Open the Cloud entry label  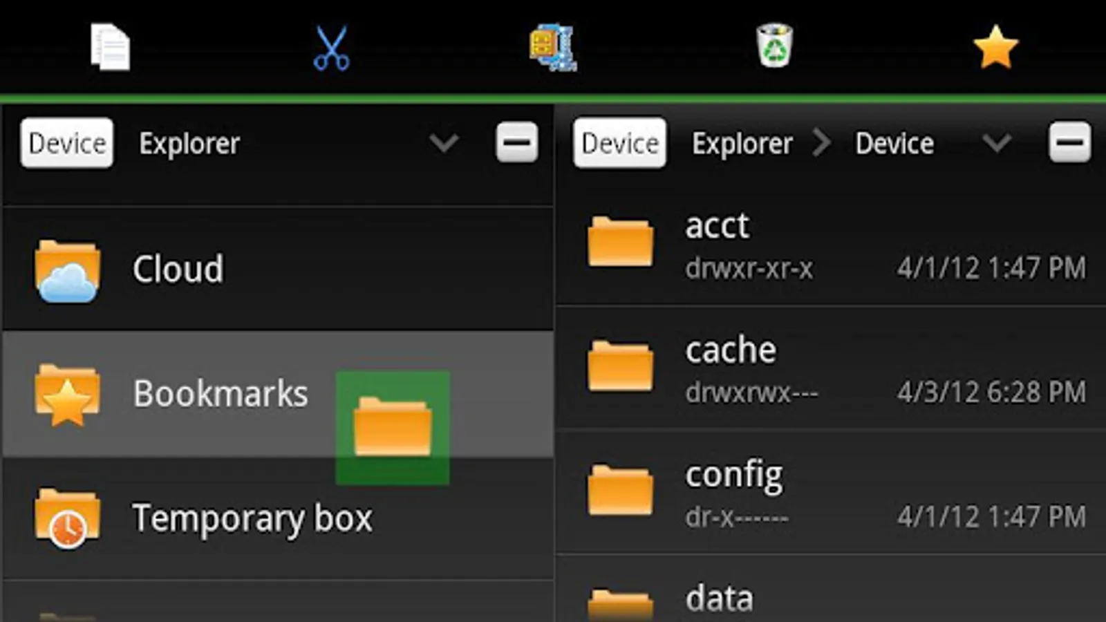pyautogui.click(x=178, y=269)
